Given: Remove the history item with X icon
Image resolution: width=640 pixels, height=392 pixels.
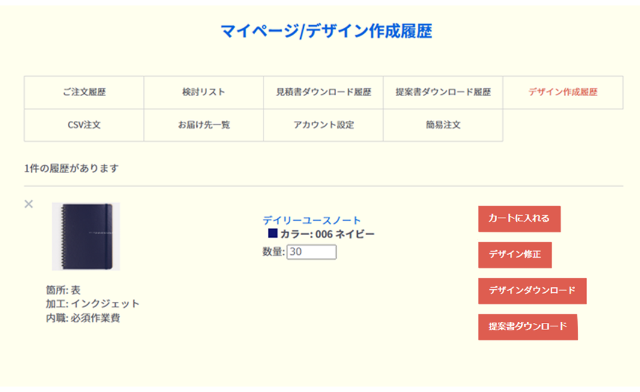Looking at the screenshot, I should [x=29, y=204].
